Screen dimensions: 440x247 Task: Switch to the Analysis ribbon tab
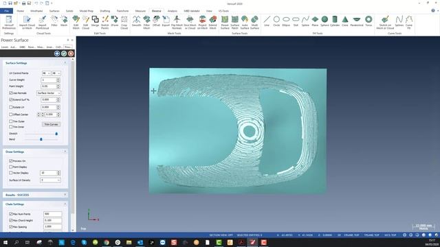(173, 11)
